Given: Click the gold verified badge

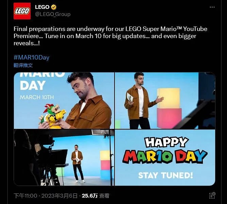Looking at the screenshot, I should tap(54, 7).
